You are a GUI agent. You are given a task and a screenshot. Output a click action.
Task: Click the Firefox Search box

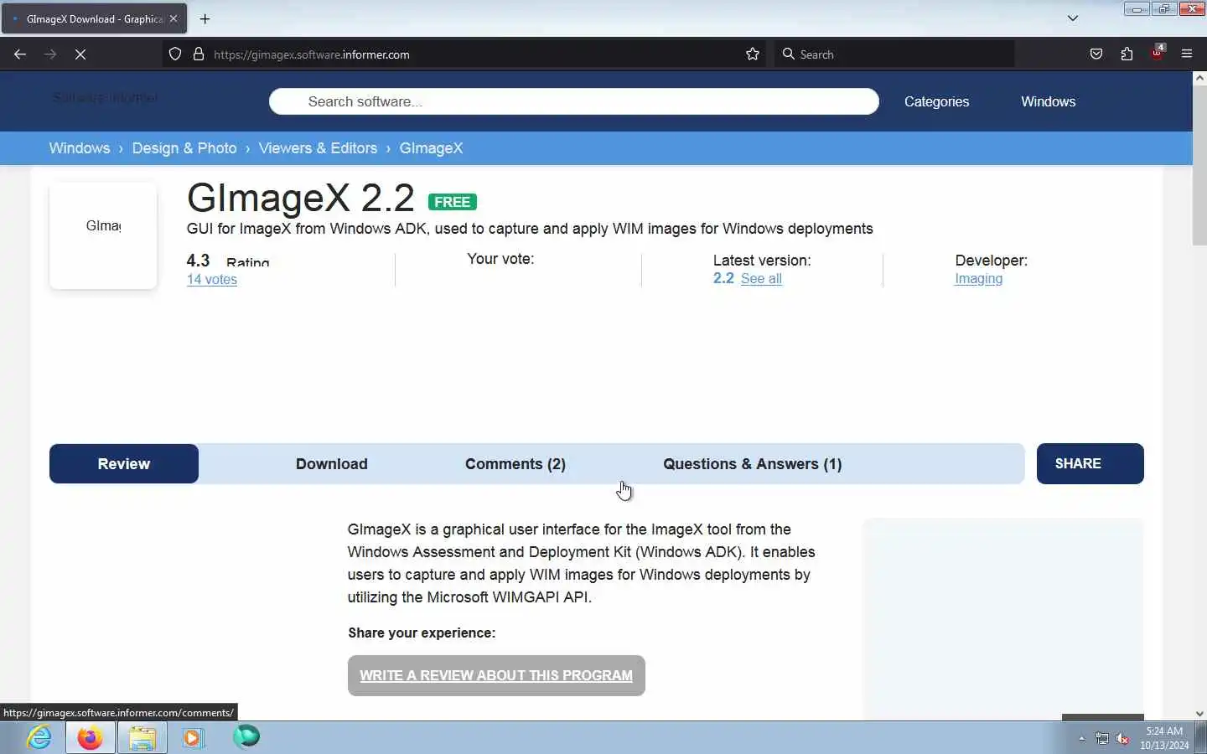(x=894, y=54)
